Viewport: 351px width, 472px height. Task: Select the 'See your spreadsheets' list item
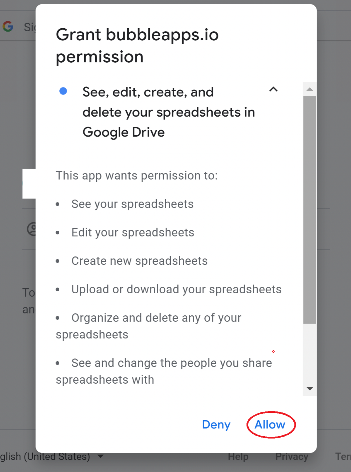pyautogui.click(x=132, y=204)
